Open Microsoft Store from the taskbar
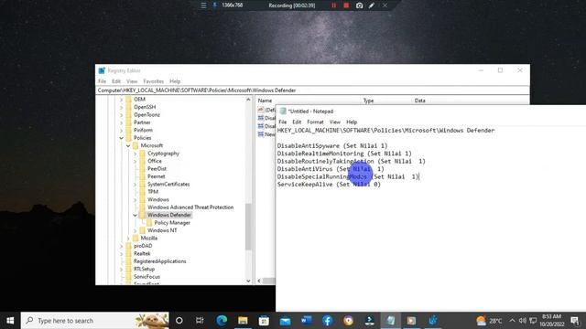This screenshot has height=329, width=586. [x=264, y=321]
